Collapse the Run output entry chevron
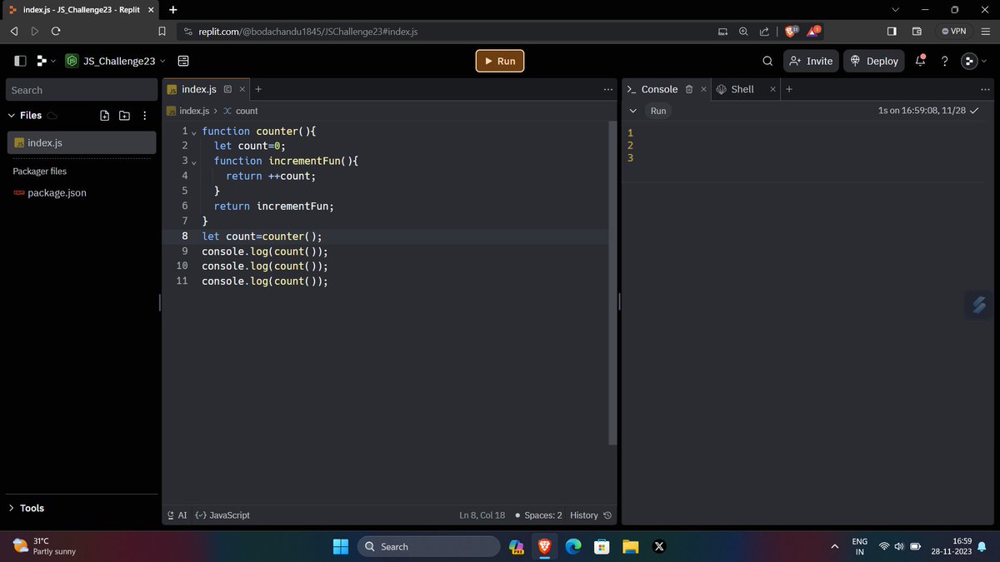 633,111
